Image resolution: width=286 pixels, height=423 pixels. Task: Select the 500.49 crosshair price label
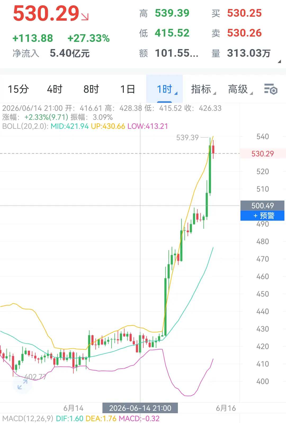click(262, 206)
